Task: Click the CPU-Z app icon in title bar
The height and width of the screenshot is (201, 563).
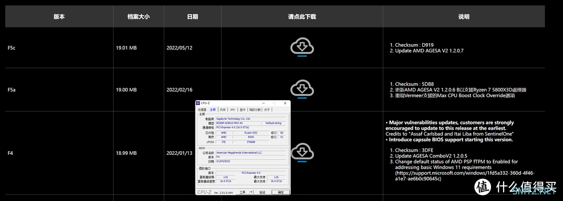Action: coord(198,103)
